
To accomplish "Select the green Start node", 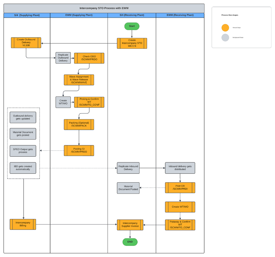I will (x=132, y=26).
